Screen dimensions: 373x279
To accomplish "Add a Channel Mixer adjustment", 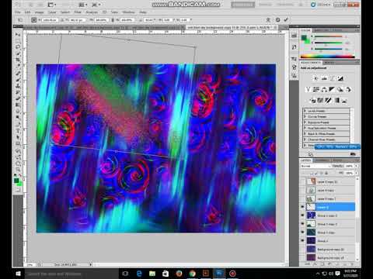I will 348,89.
